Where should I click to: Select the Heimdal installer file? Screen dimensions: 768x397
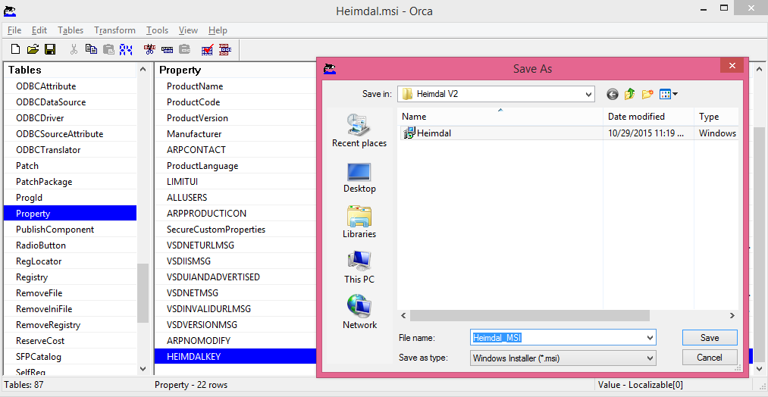click(x=427, y=133)
